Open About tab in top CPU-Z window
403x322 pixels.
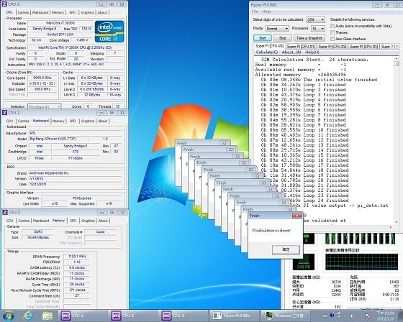102,13
